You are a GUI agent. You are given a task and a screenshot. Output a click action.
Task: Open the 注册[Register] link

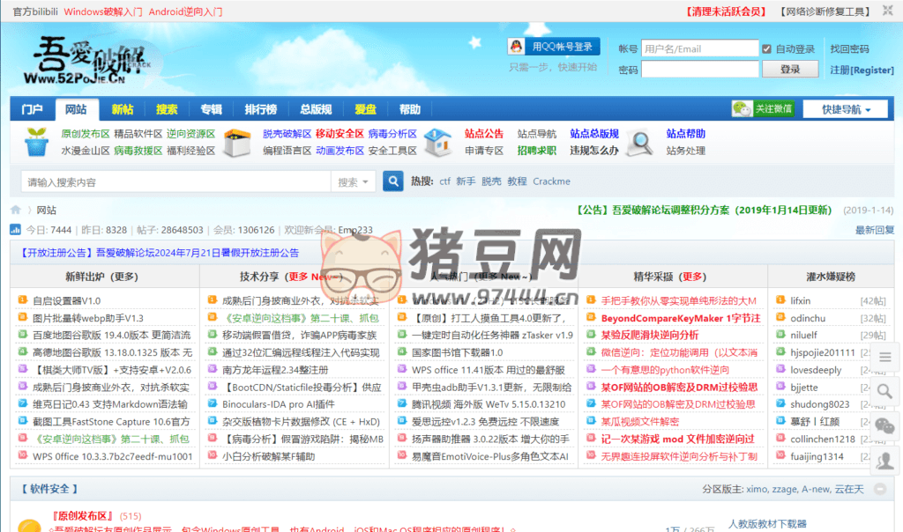point(862,70)
